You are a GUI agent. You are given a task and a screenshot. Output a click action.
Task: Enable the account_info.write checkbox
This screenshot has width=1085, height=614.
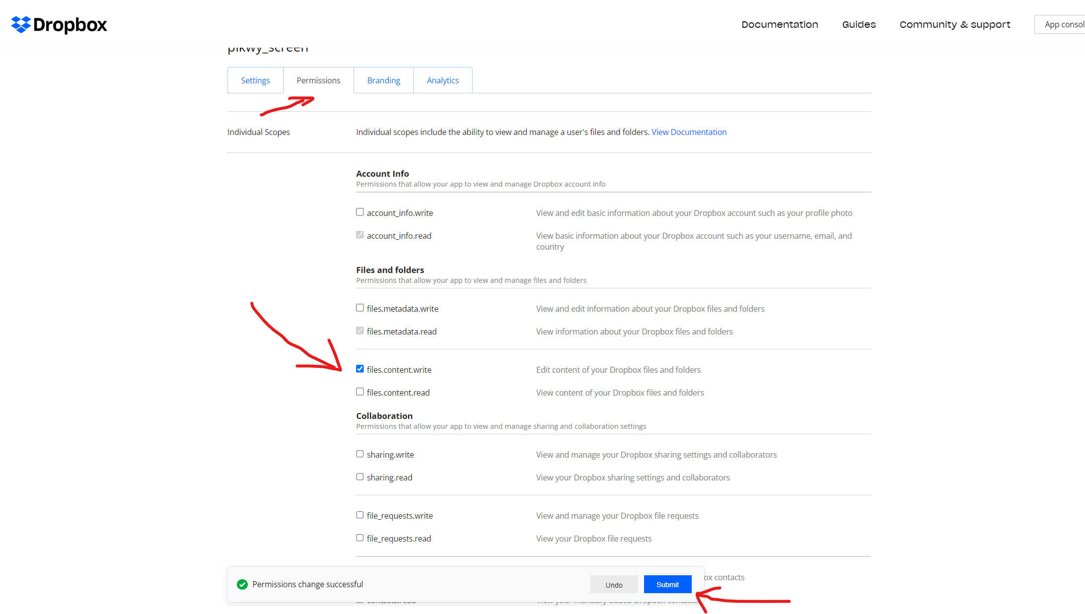[x=360, y=212]
